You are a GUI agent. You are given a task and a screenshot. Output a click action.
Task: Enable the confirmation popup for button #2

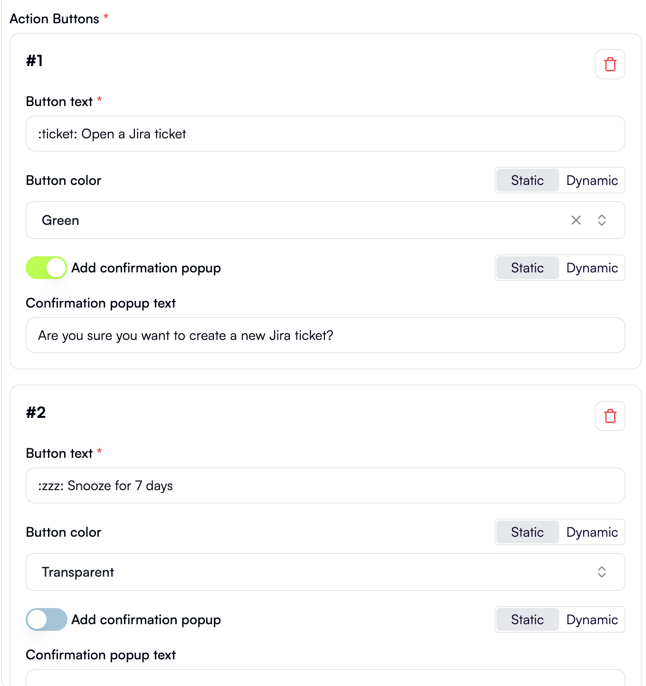click(46, 619)
